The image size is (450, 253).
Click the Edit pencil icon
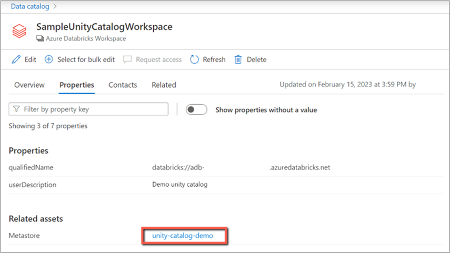pyautogui.click(x=16, y=59)
